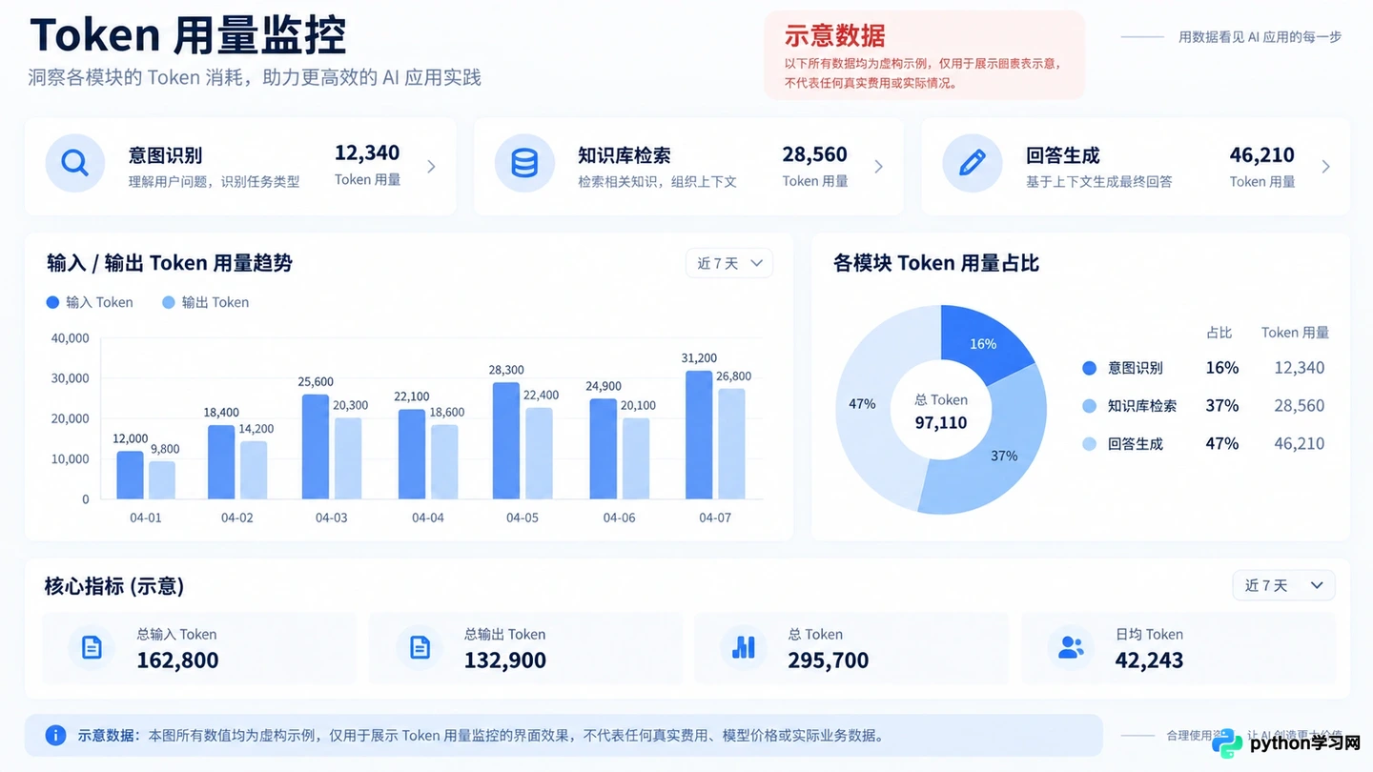Click the 04-06 output bar labeled 20,100
The width and height of the screenshot is (1373, 772).
pyautogui.click(x=636, y=458)
